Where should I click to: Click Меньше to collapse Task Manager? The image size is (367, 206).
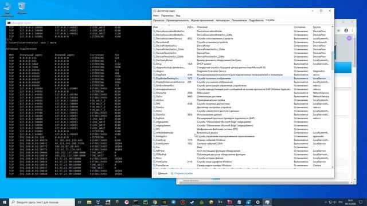(161, 173)
